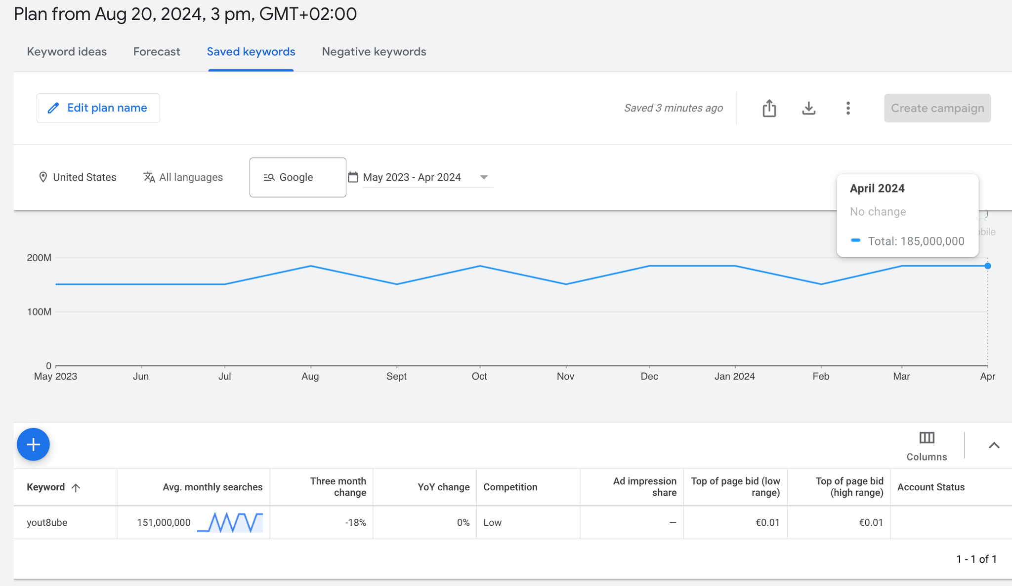Click the pencil icon in Edit plan name
Screen dimensions: 1012x586
[53, 108]
